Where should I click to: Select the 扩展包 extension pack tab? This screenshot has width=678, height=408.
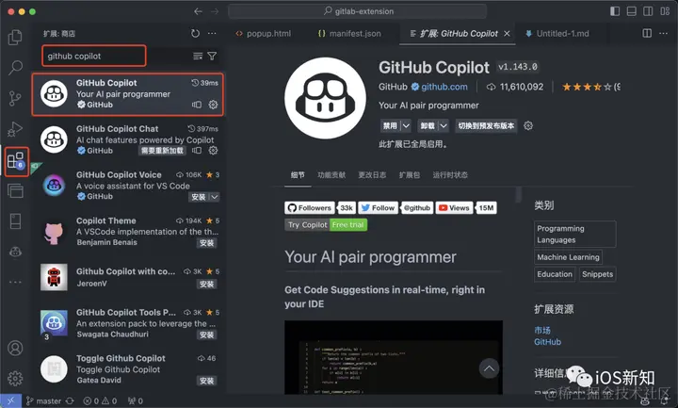coord(409,175)
